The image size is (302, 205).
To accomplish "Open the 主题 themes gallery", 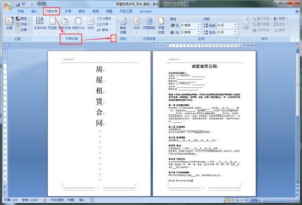I will tap(9, 25).
